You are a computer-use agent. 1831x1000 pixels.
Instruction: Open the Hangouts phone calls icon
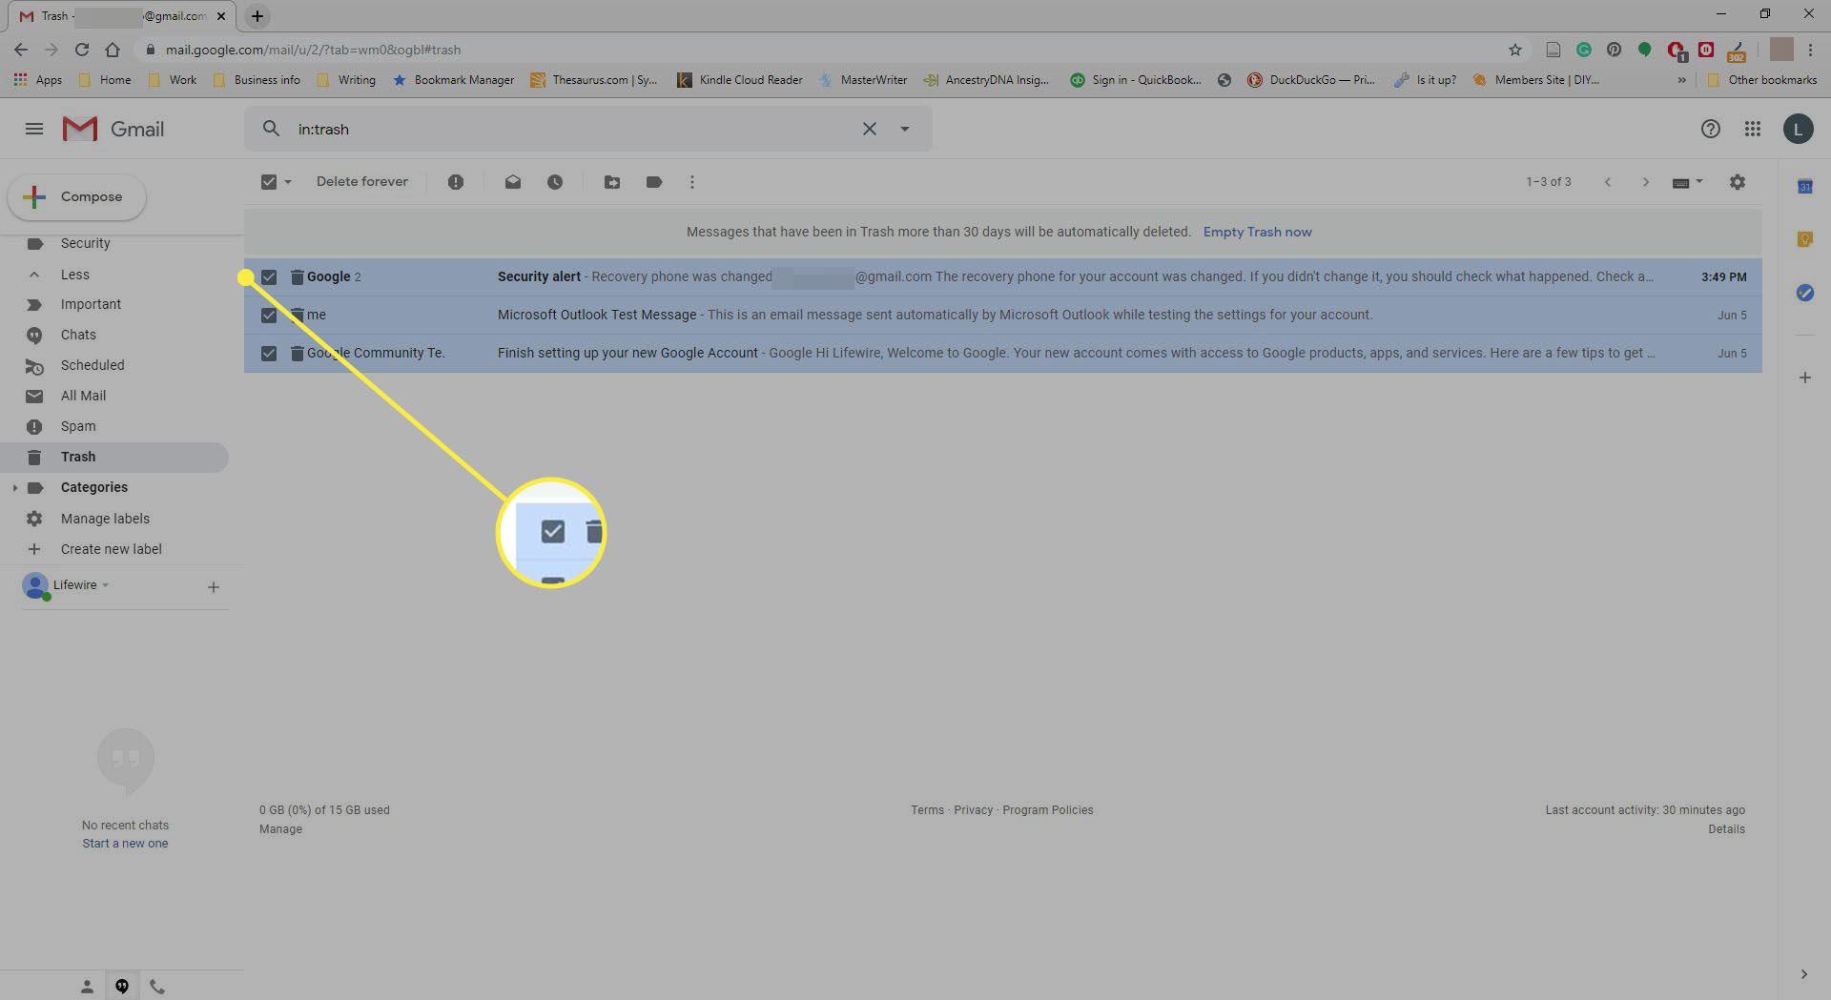tap(157, 987)
